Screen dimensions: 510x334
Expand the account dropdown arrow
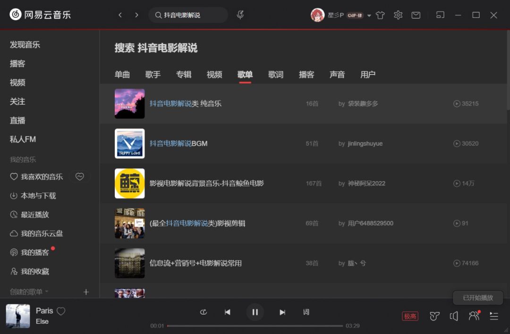click(369, 15)
